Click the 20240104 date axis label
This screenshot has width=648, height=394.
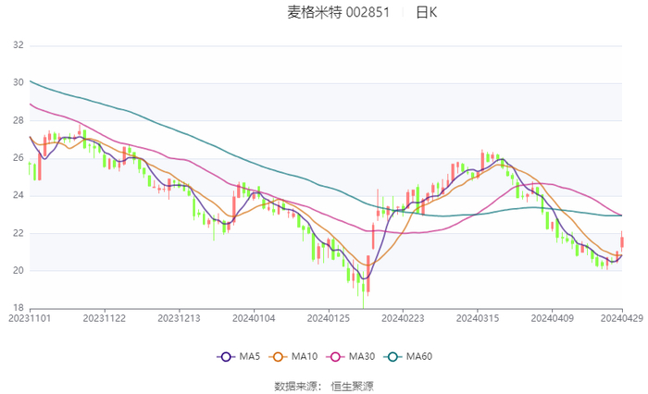coord(254,316)
